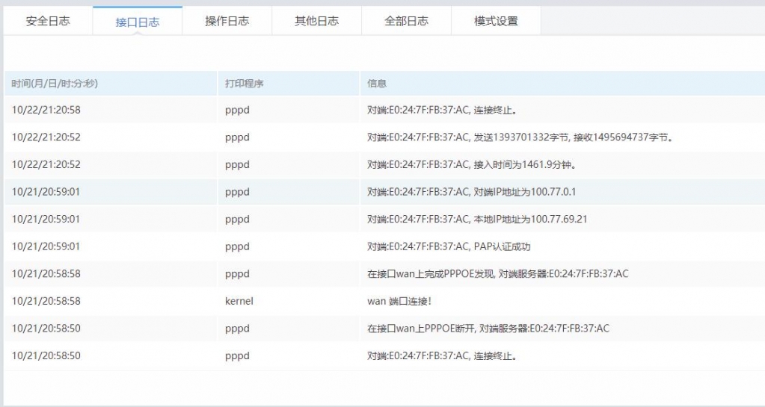The width and height of the screenshot is (765, 407).
Task: Select the 本地IP地址为100.77.69.21 message
Action: pyautogui.click(x=477, y=219)
